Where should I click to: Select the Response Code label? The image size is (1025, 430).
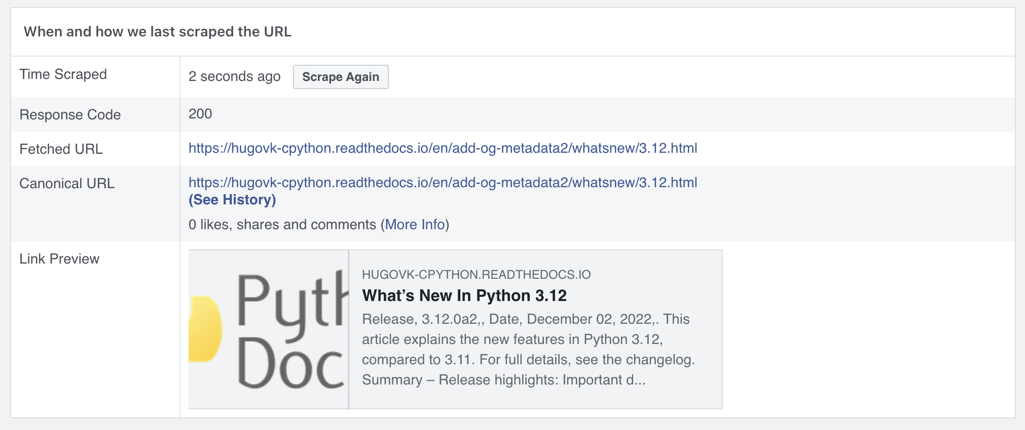(x=70, y=115)
